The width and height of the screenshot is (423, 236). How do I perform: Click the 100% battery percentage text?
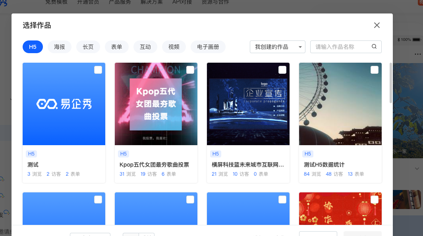406,40
